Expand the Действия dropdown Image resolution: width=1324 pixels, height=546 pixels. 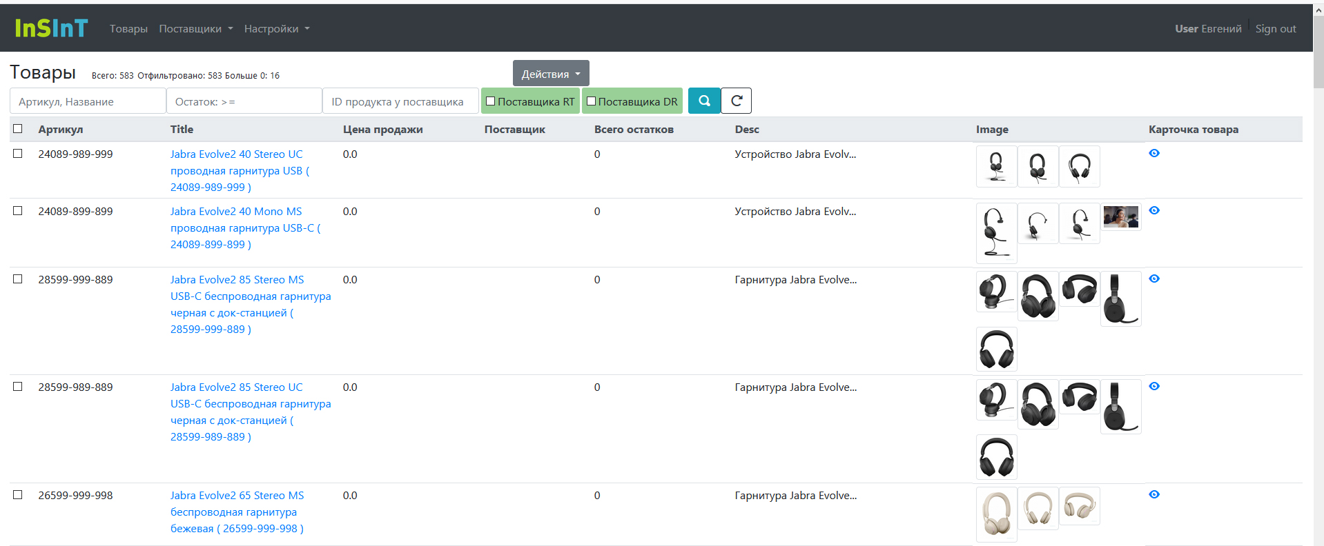pos(550,74)
